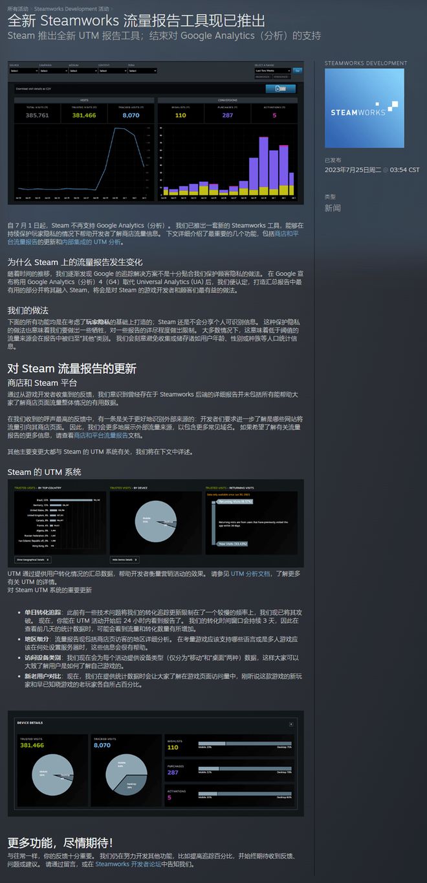Screen dimensions: 427x883
Task: Open the Source select dropdown in dashboard image
Action: [x=24, y=71]
